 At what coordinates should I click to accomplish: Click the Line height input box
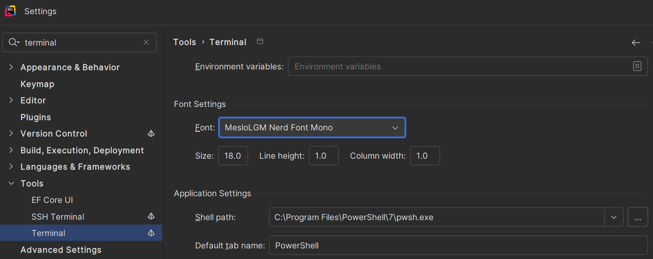tap(323, 156)
